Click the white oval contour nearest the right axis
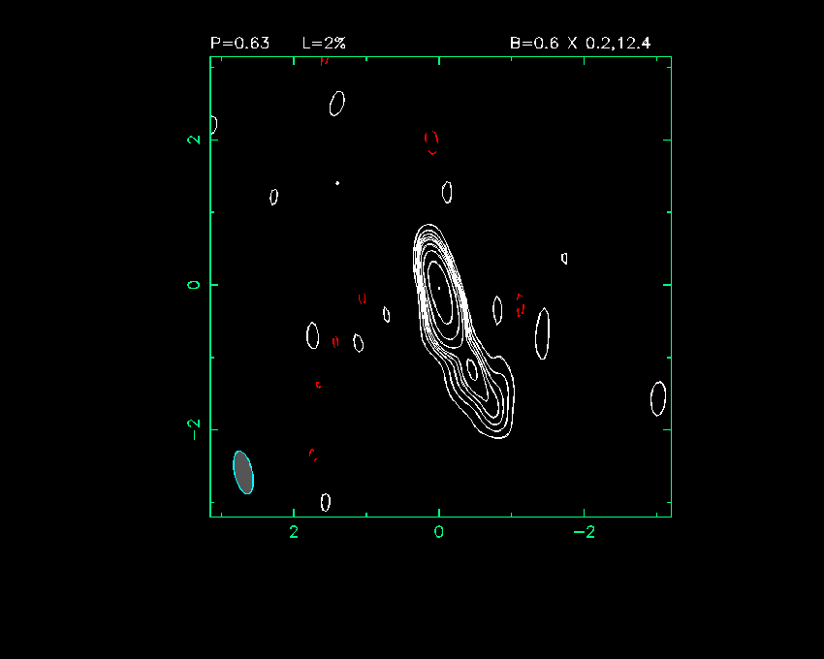The height and width of the screenshot is (659, 824). coord(658,398)
